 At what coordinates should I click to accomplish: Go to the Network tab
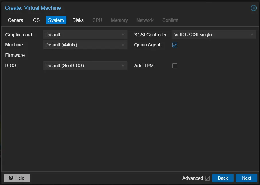pos(145,20)
